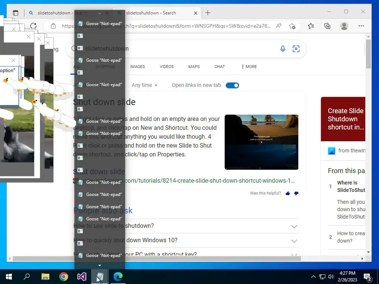Open the Windows Start menu
The image size is (379, 284).
(9, 277)
